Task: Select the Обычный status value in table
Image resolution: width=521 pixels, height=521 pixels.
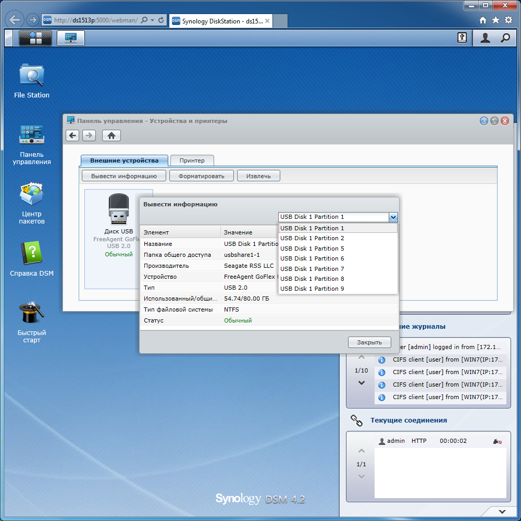Action: pyautogui.click(x=238, y=320)
